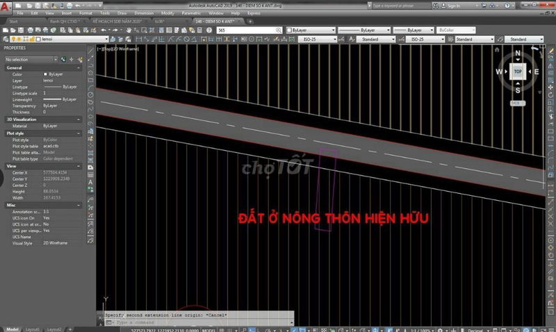Open the Dimension menu
Screen dimensions: 556x332
(x=145, y=13)
